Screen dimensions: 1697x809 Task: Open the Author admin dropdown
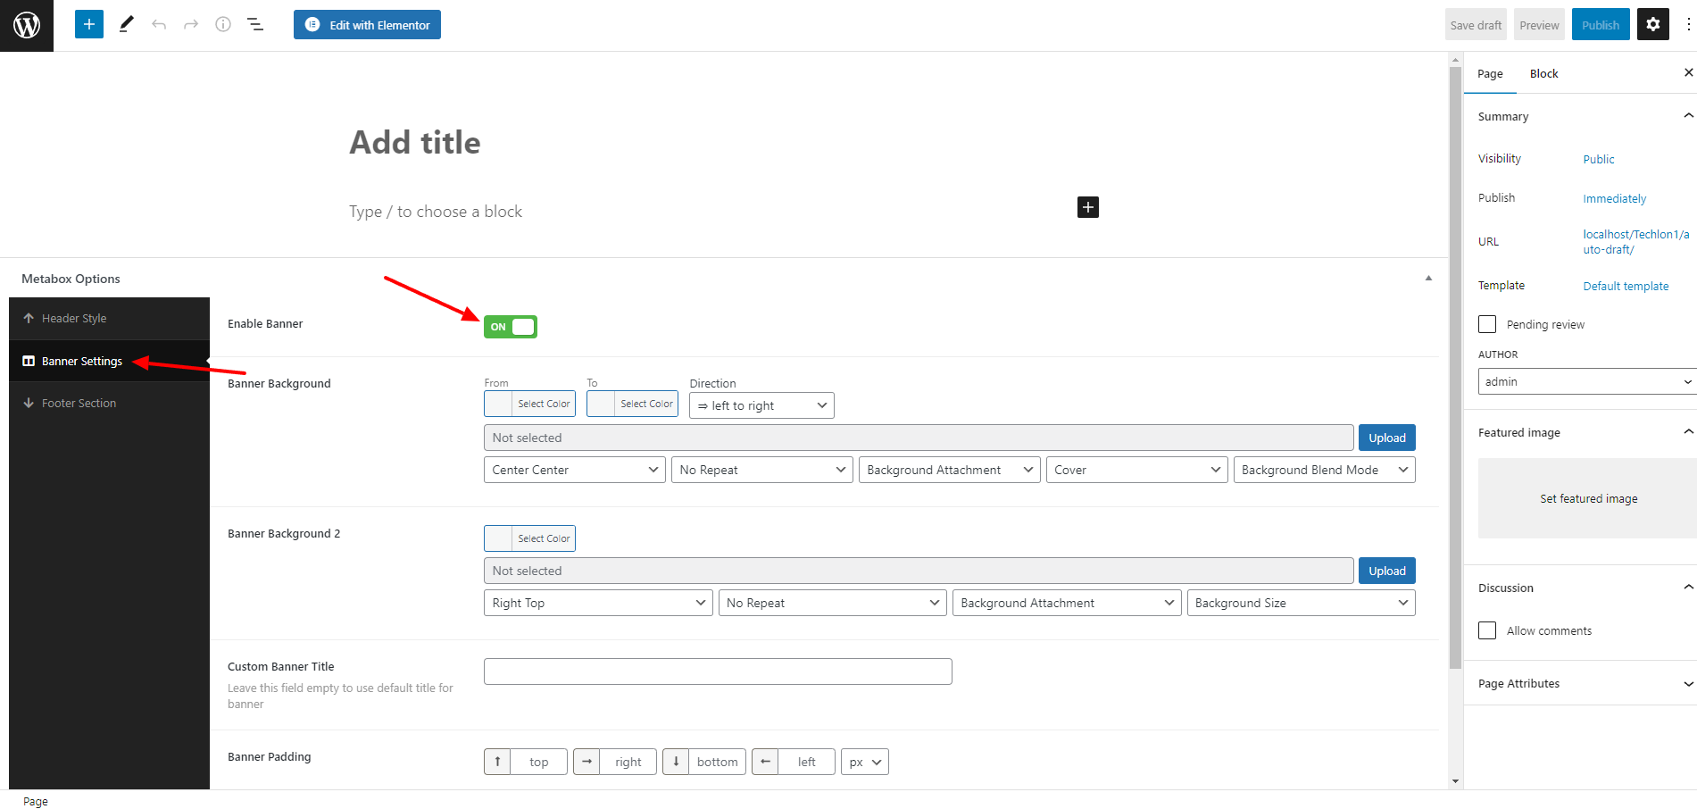(x=1586, y=381)
